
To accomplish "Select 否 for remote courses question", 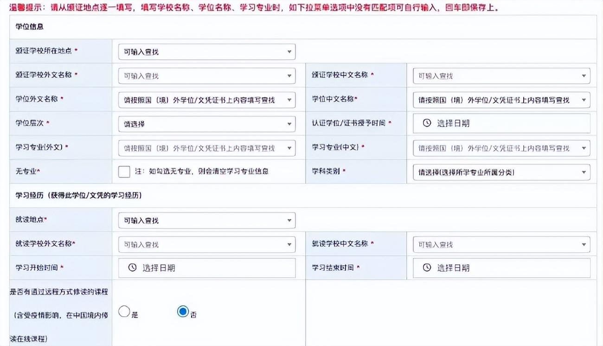I will pyautogui.click(x=183, y=312).
